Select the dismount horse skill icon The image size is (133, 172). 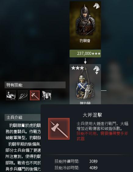coord(47,95)
